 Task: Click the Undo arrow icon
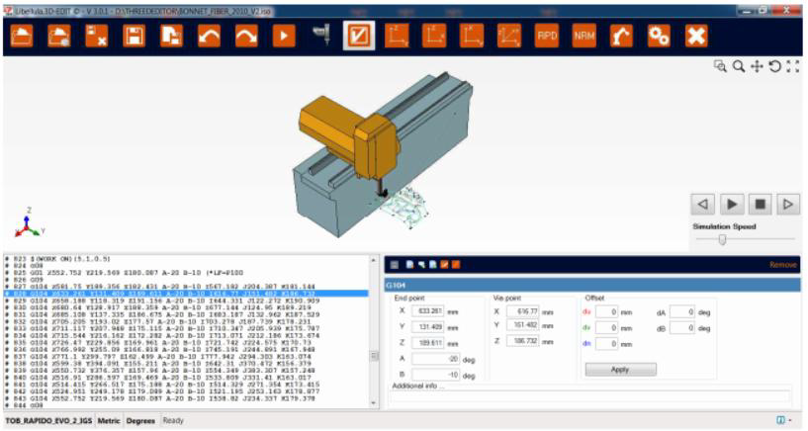(209, 36)
